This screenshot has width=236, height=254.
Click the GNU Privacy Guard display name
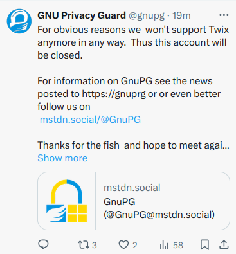click(82, 15)
